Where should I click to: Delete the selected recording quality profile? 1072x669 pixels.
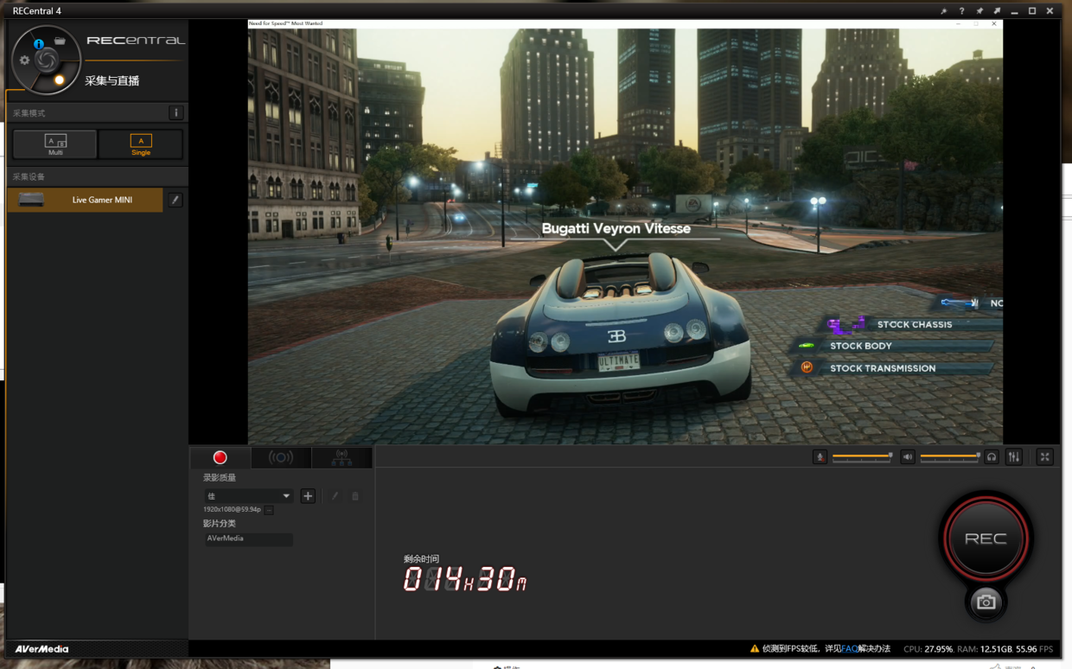tap(355, 496)
